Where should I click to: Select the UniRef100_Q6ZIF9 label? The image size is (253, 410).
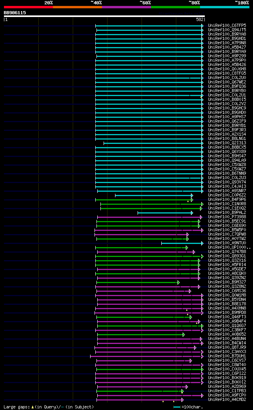tap(227, 121)
